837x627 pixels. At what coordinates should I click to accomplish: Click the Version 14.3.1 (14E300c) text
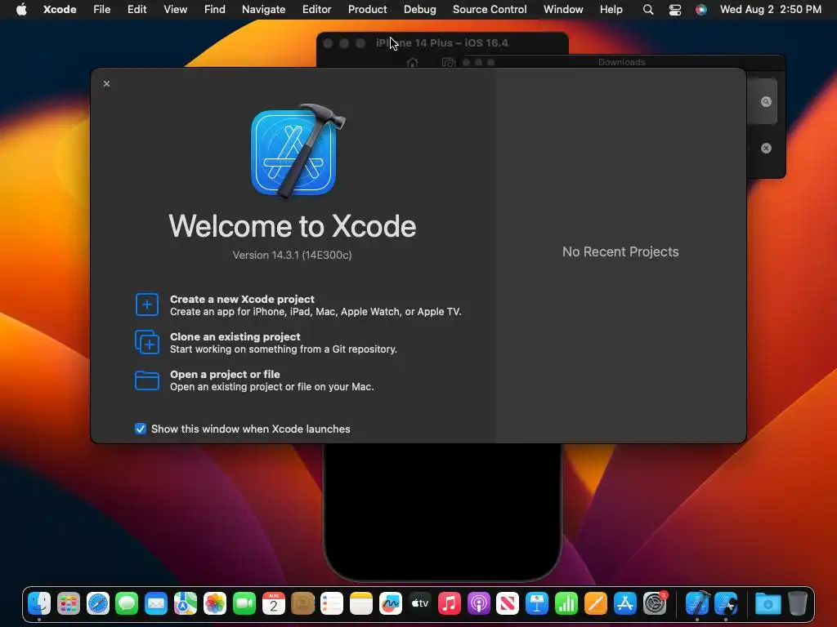(x=292, y=255)
